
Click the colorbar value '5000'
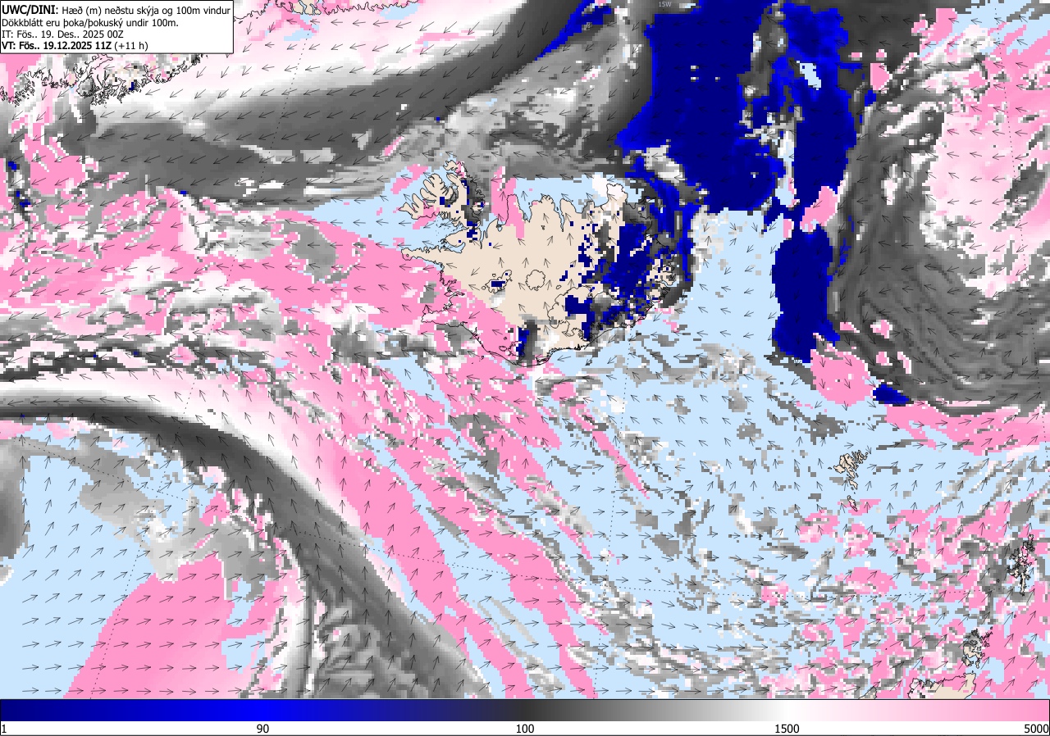point(1036,729)
